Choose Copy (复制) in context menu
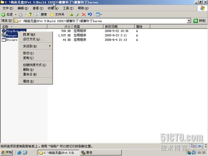This screenshot has width=208, height=156. coord(35,58)
